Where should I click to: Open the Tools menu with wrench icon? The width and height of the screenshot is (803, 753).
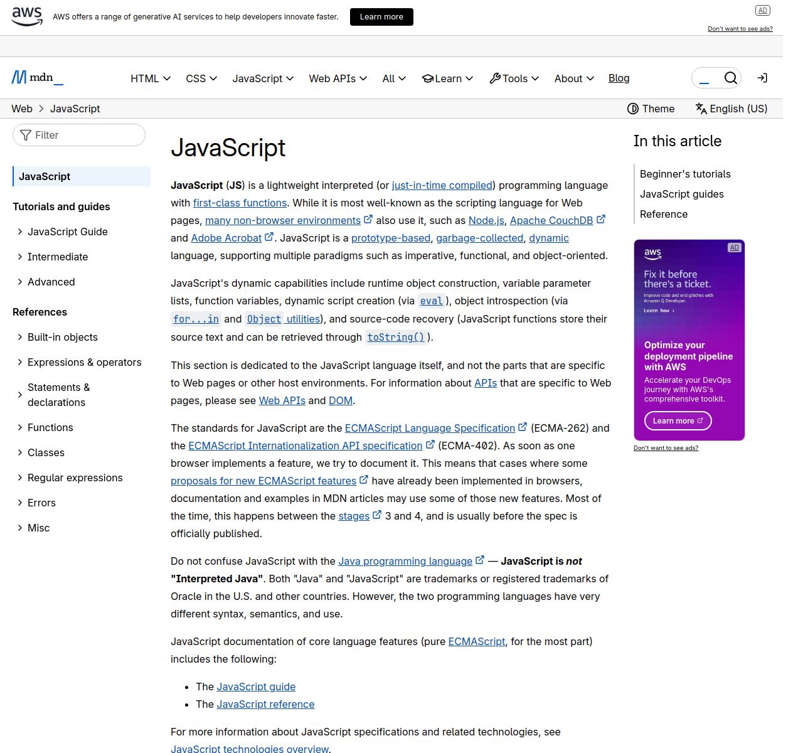coord(514,78)
